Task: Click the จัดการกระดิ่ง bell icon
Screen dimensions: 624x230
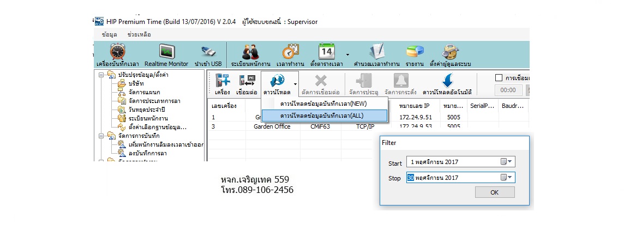Action: pos(401,81)
